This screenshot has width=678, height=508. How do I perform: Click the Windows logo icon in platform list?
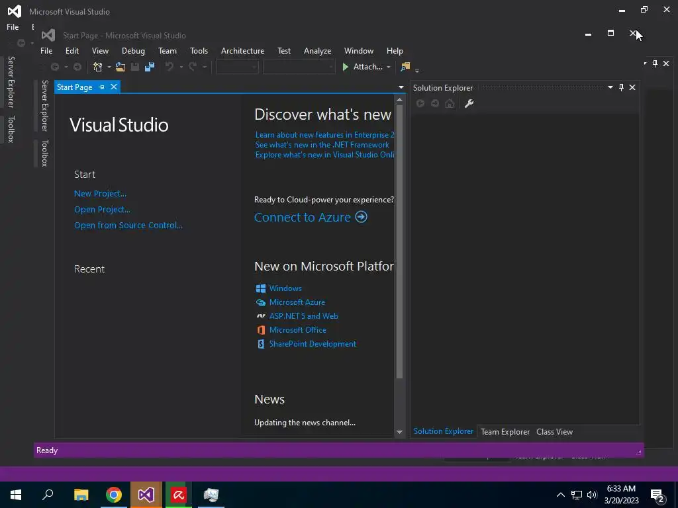coord(261,288)
